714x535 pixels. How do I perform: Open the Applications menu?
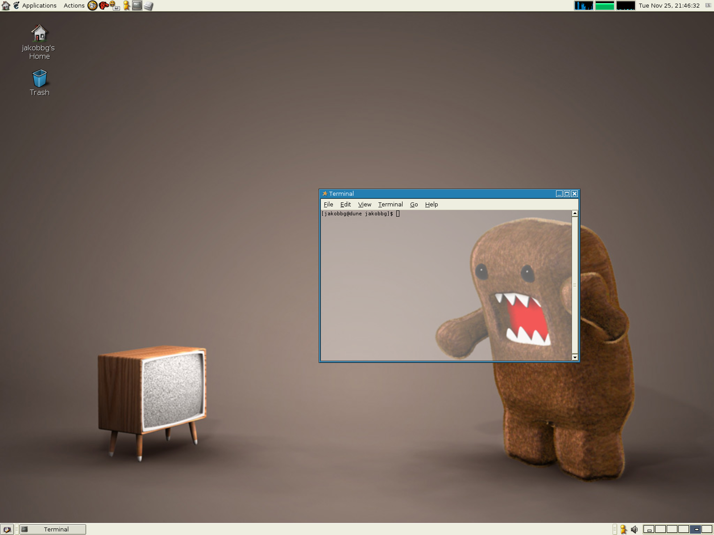tap(39, 5)
